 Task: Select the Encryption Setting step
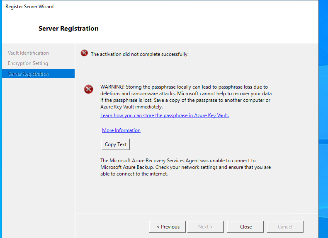coord(28,63)
